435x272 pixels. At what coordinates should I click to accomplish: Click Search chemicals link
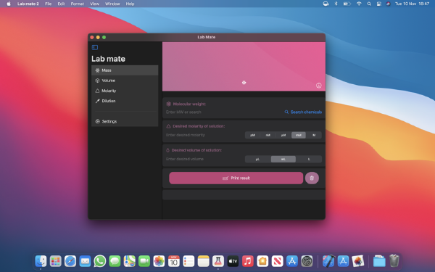click(x=303, y=112)
